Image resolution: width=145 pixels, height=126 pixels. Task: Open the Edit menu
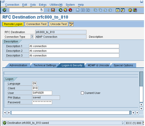pos(25,5)
